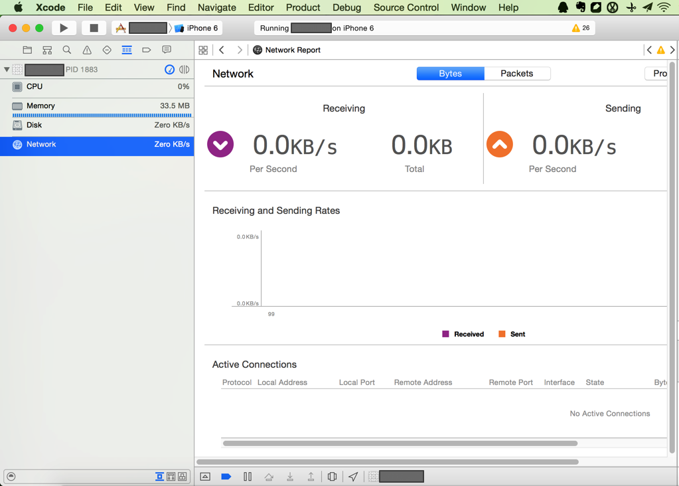Viewport: 679px width, 486px height.
Task: Click the vertical scrollbar of report
Action: pos(672,258)
